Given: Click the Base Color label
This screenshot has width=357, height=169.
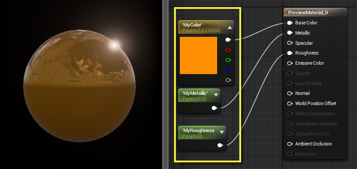Looking at the screenshot, I should (x=306, y=23).
